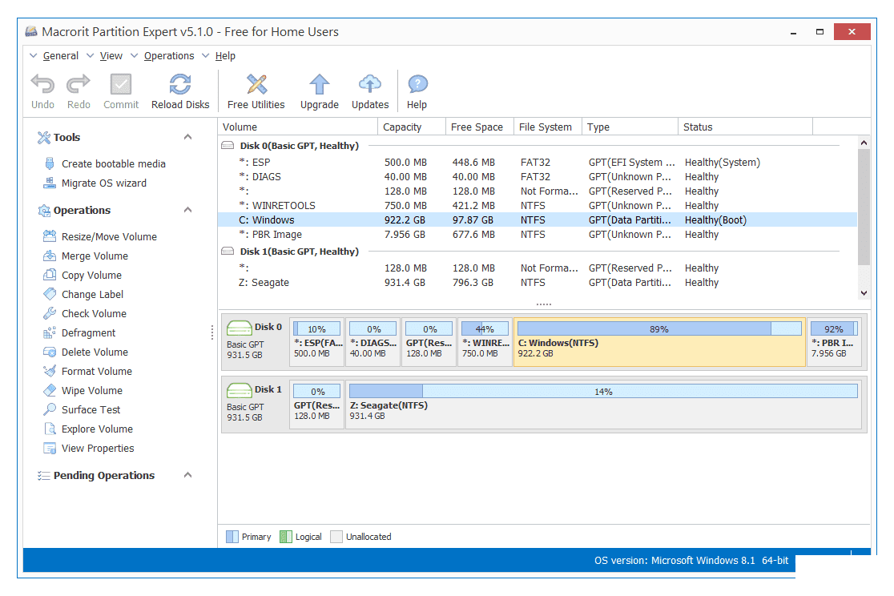This screenshot has width=894, height=596.
Task: Click the Check Volume text link
Action: [94, 314]
